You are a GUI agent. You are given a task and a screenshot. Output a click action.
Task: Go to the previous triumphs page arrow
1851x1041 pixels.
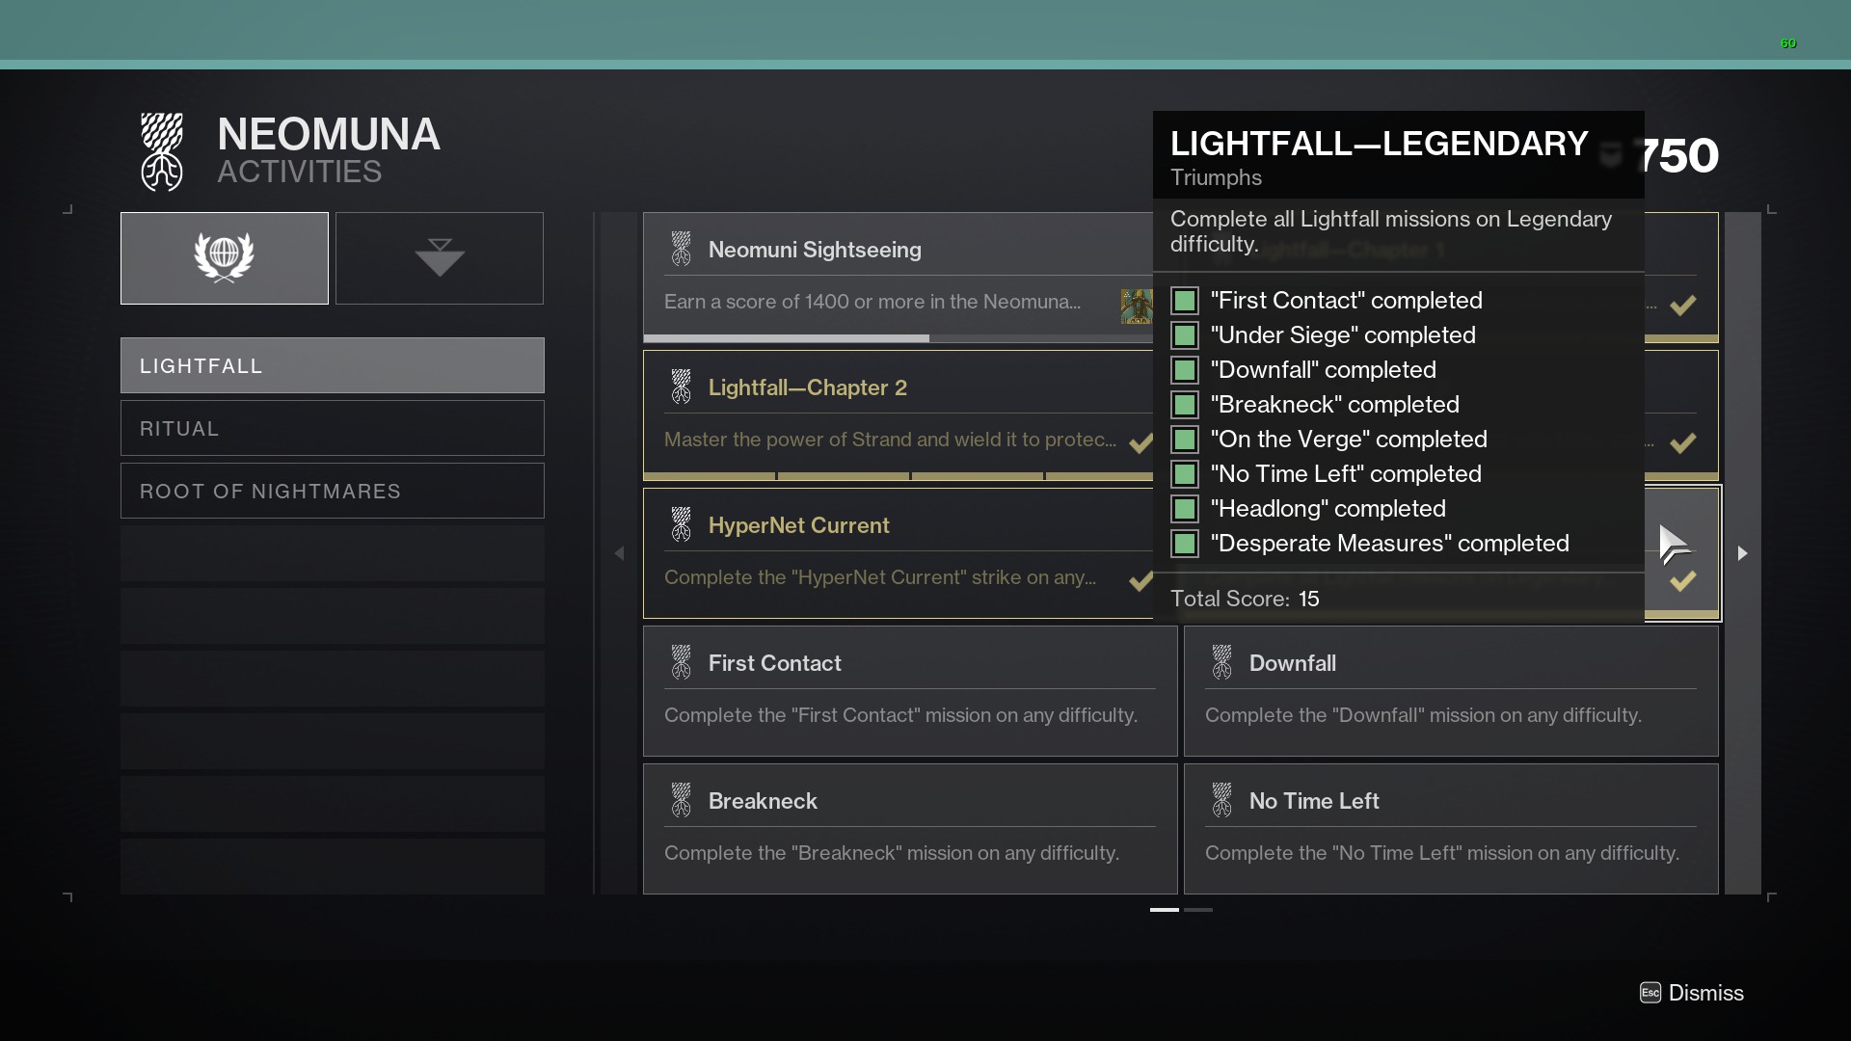620,553
